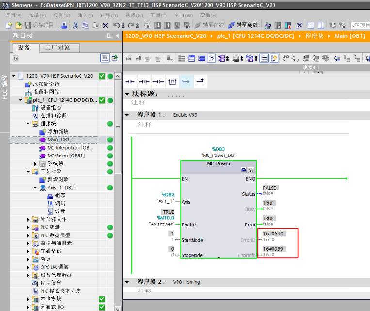370x311 pixels.
Task: Expand the PLC 变量 folder
Action: [28, 227]
